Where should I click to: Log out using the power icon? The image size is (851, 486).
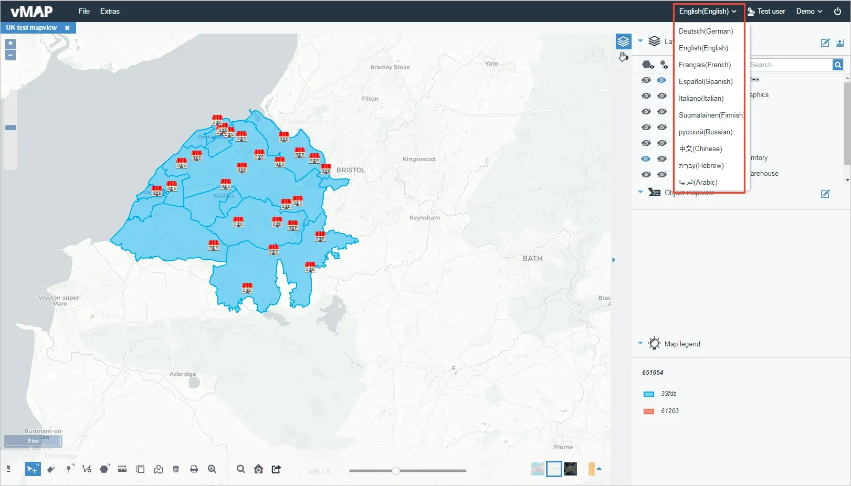pos(837,11)
